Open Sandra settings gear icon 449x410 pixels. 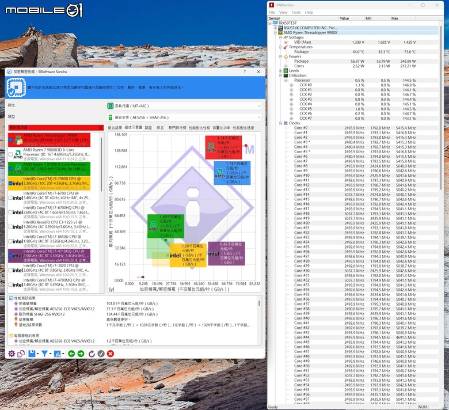(x=12, y=354)
